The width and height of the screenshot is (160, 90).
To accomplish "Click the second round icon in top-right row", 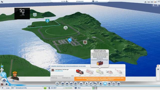I will [x=149, y=2].
